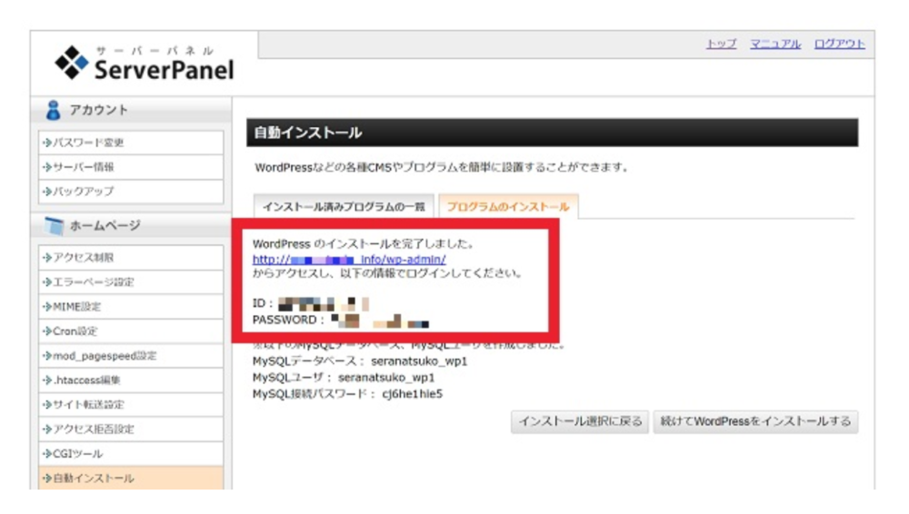Open CGIツール in the sidebar
Image resolution: width=909 pixels, height=514 pixels.
(131, 453)
